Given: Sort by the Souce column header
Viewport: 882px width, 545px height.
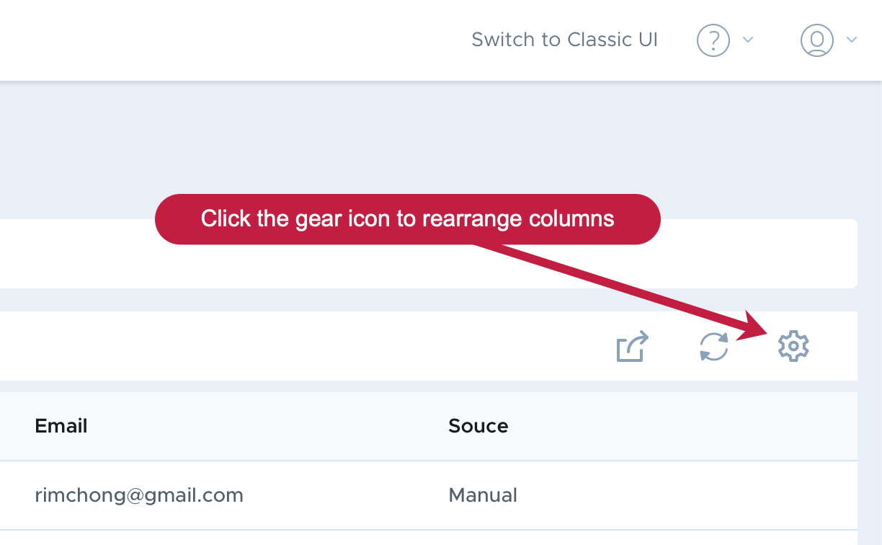Looking at the screenshot, I should (x=478, y=426).
